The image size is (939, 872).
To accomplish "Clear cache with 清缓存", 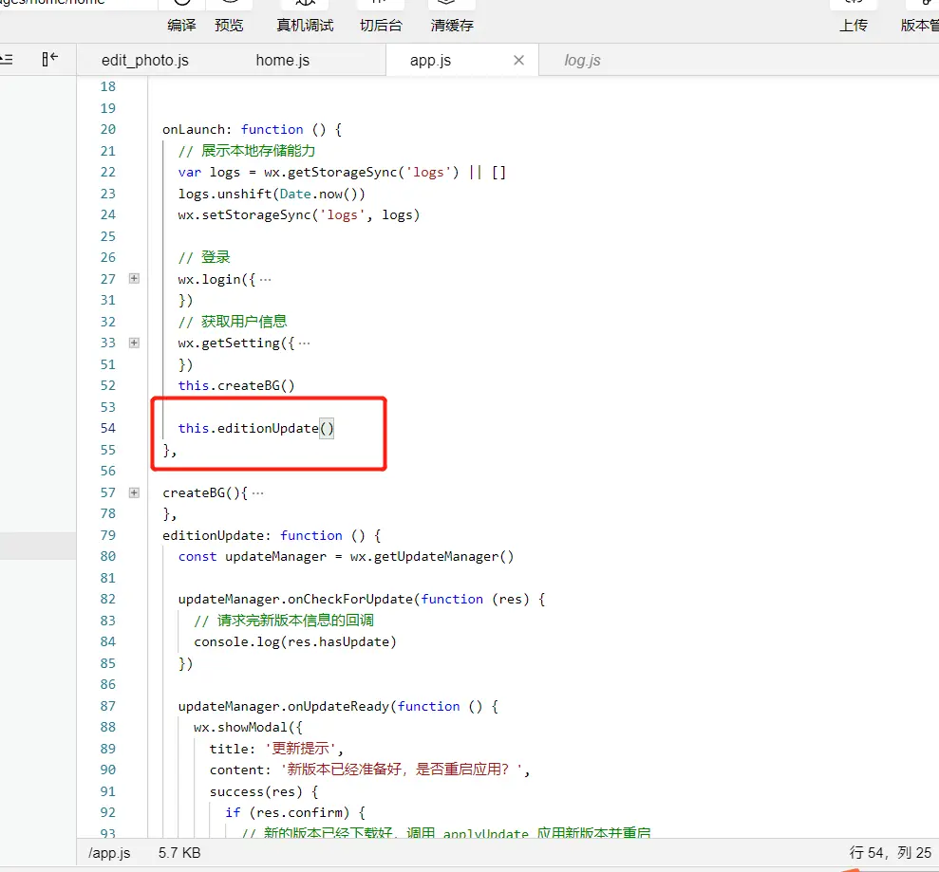I will [x=452, y=25].
